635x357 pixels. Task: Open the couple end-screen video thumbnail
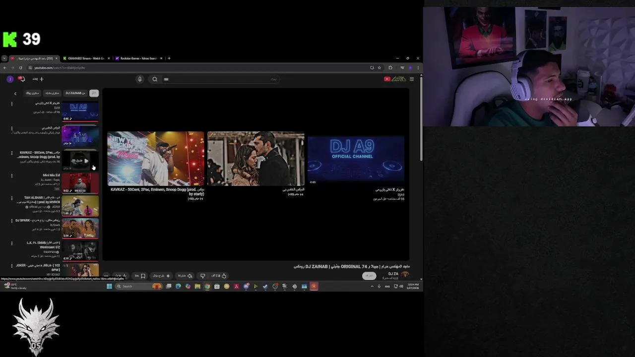tap(256, 159)
